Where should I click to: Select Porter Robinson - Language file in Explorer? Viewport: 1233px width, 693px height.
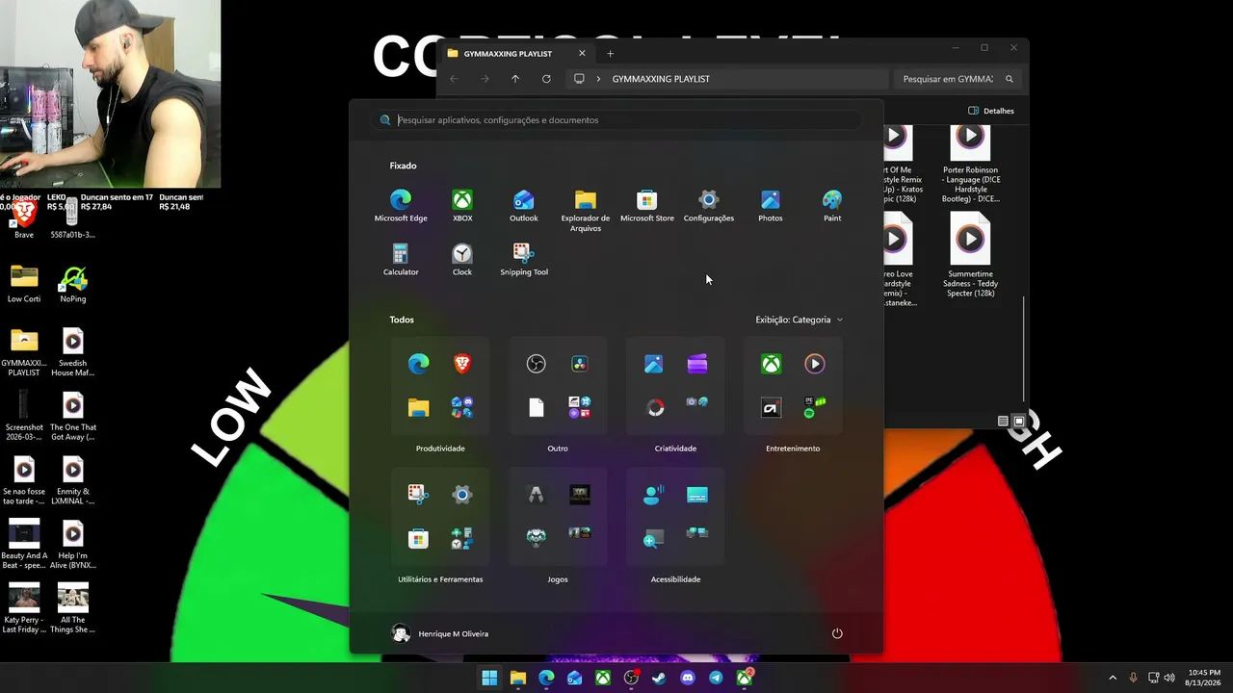[x=970, y=165]
